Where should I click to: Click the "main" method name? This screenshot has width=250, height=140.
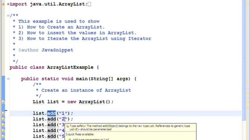click(82, 79)
